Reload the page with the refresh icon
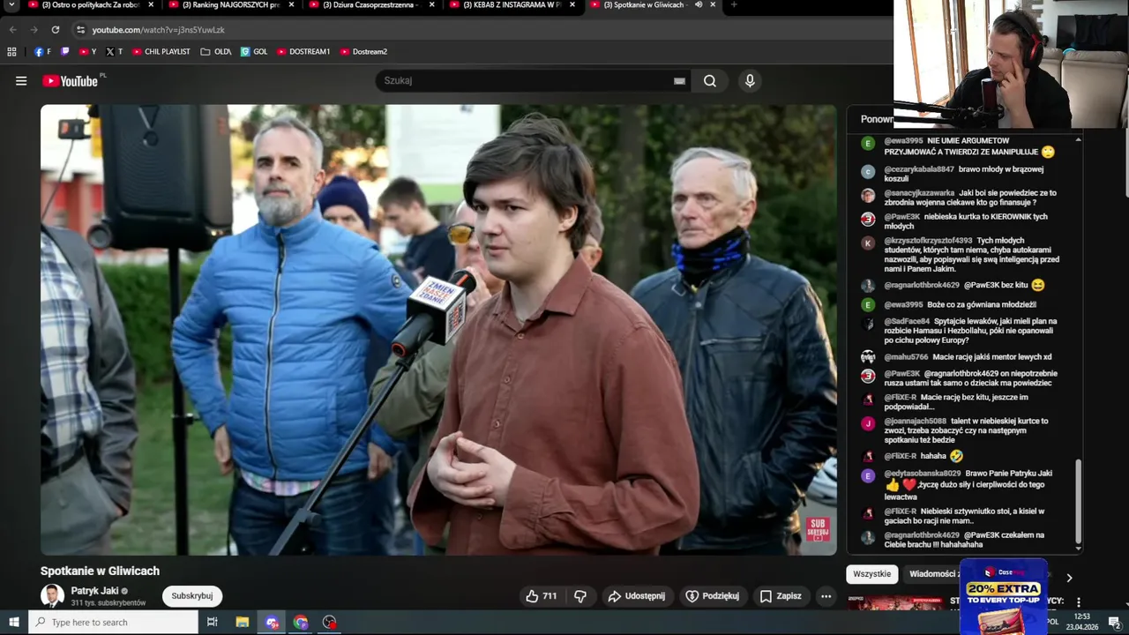This screenshot has height=635, width=1129. tap(55, 30)
